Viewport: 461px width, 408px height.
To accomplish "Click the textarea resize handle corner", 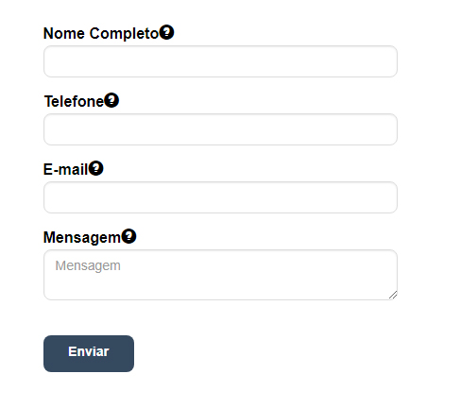I will tap(393, 295).
